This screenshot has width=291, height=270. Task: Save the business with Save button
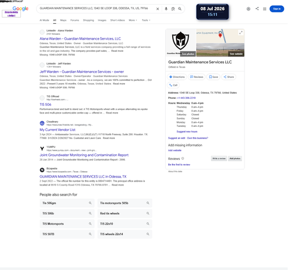click(x=214, y=77)
